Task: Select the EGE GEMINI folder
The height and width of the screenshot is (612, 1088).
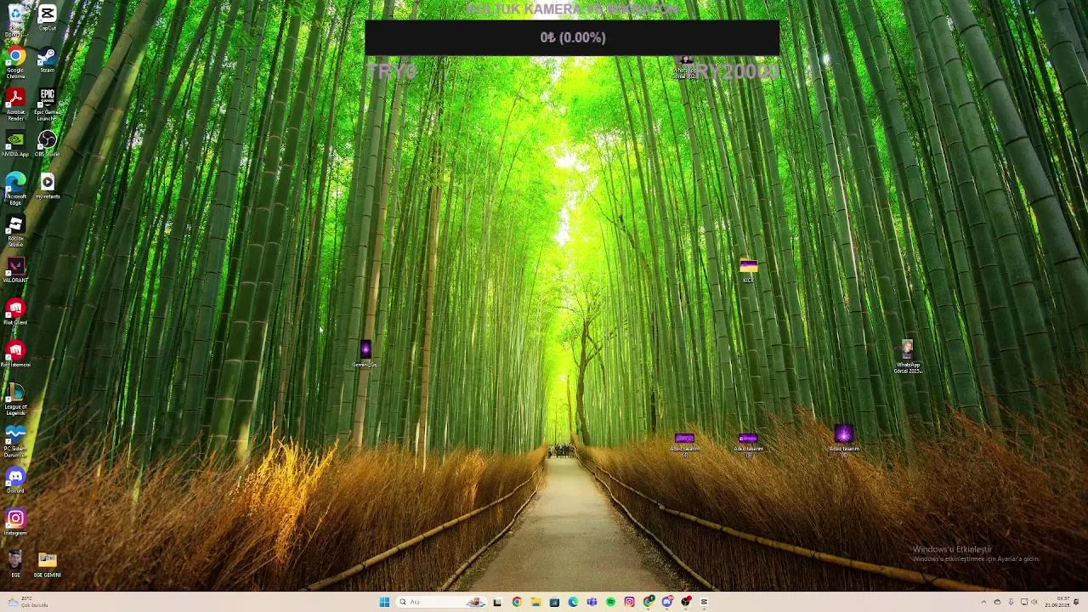Action: (x=48, y=564)
